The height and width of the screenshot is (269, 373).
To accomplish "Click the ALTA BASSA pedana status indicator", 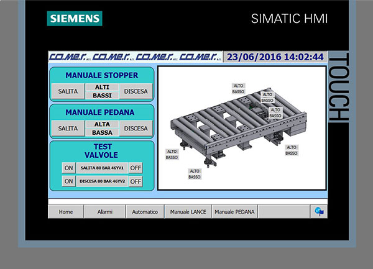I will point(102,128).
